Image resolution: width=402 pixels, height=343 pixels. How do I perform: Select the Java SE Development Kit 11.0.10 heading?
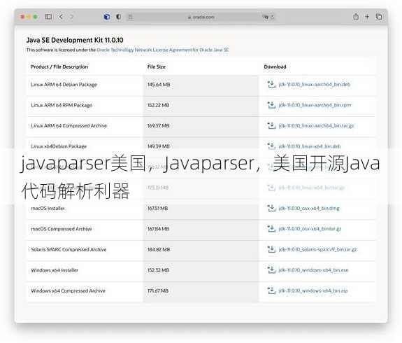(75, 40)
